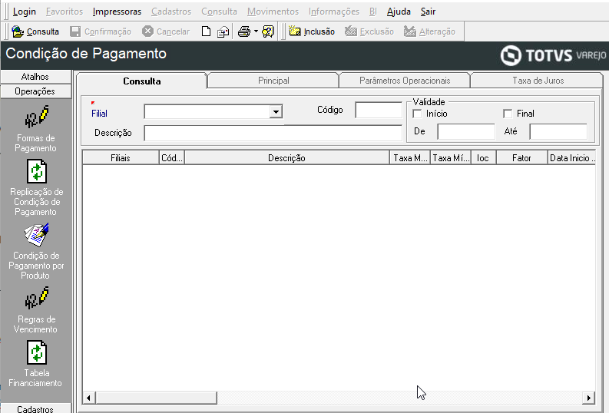
Task: Open the Sair menu
Action: click(428, 12)
